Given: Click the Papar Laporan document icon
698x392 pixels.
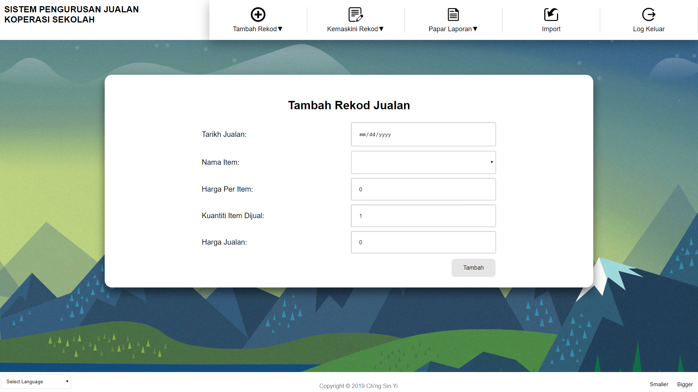Looking at the screenshot, I should [x=453, y=15].
